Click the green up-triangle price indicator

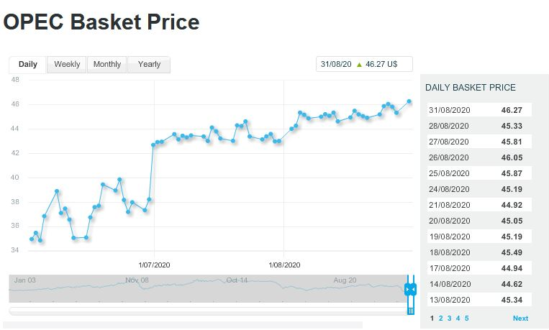click(x=359, y=64)
